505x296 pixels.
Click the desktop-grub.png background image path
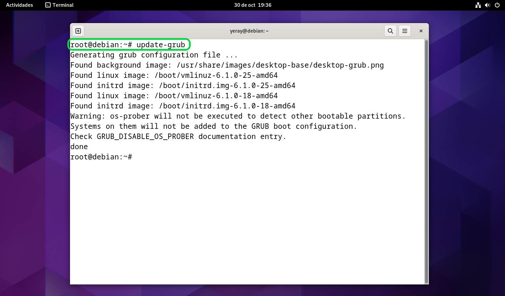[x=280, y=65]
